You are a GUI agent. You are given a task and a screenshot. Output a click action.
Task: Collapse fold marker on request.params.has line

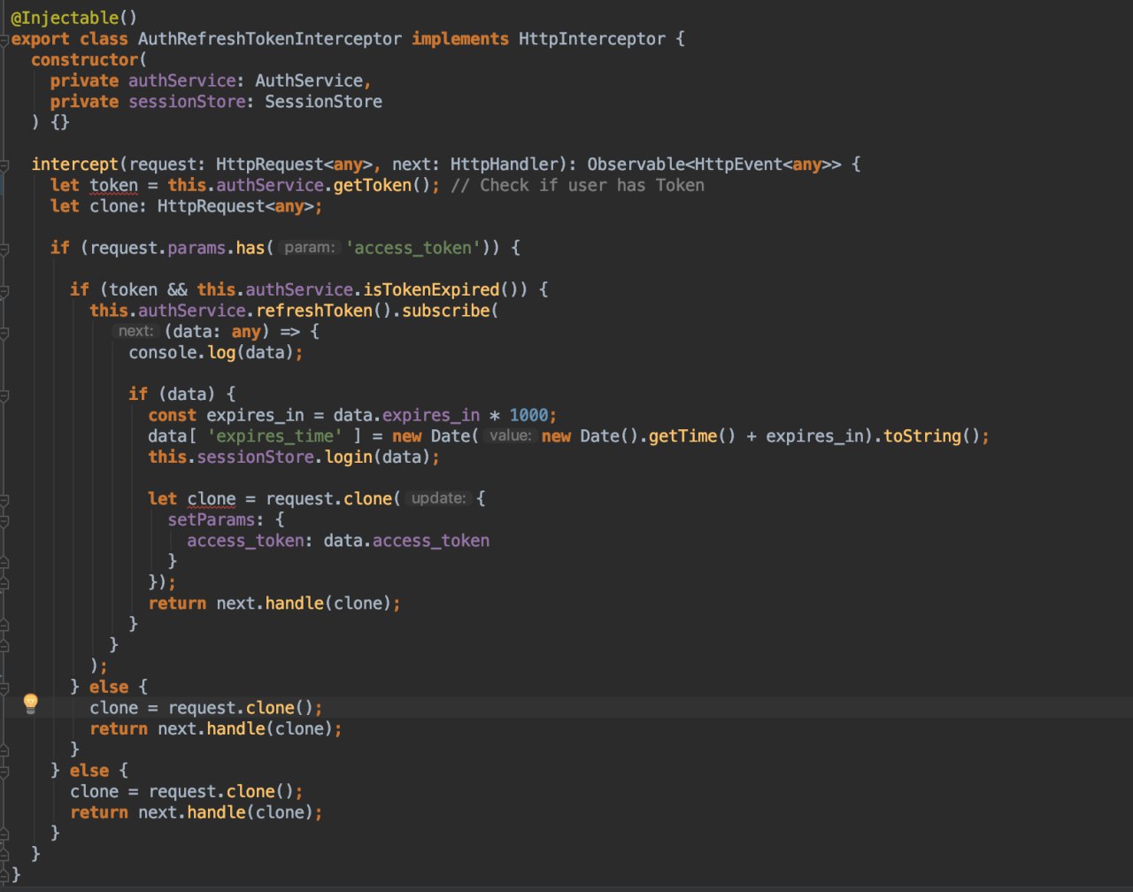coord(4,249)
